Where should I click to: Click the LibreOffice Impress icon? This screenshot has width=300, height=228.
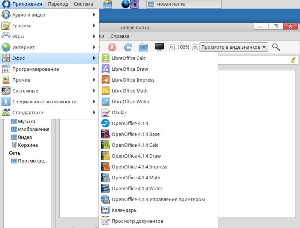tap(105, 80)
